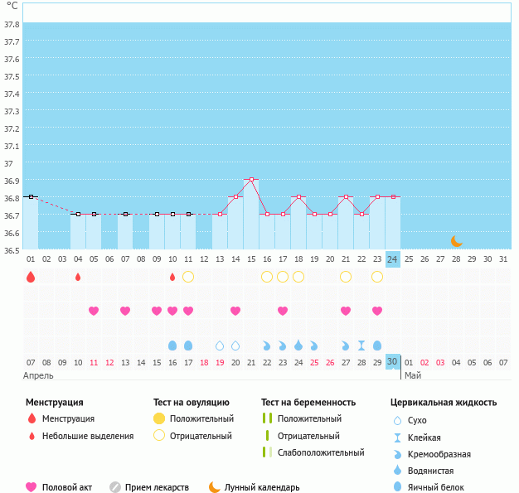Click the heart icon on day 05

point(94,311)
